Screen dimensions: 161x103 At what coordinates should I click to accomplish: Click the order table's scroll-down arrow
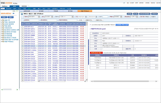(x=87, y=80)
